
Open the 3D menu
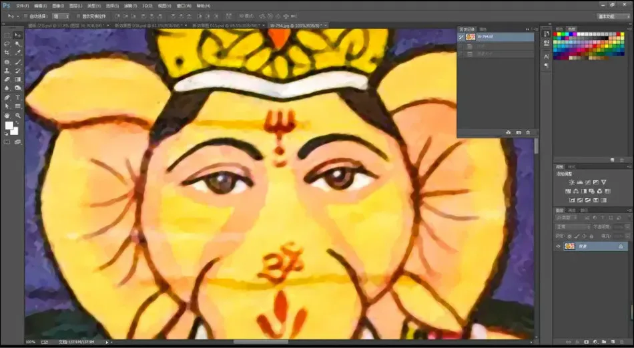(x=147, y=5)
